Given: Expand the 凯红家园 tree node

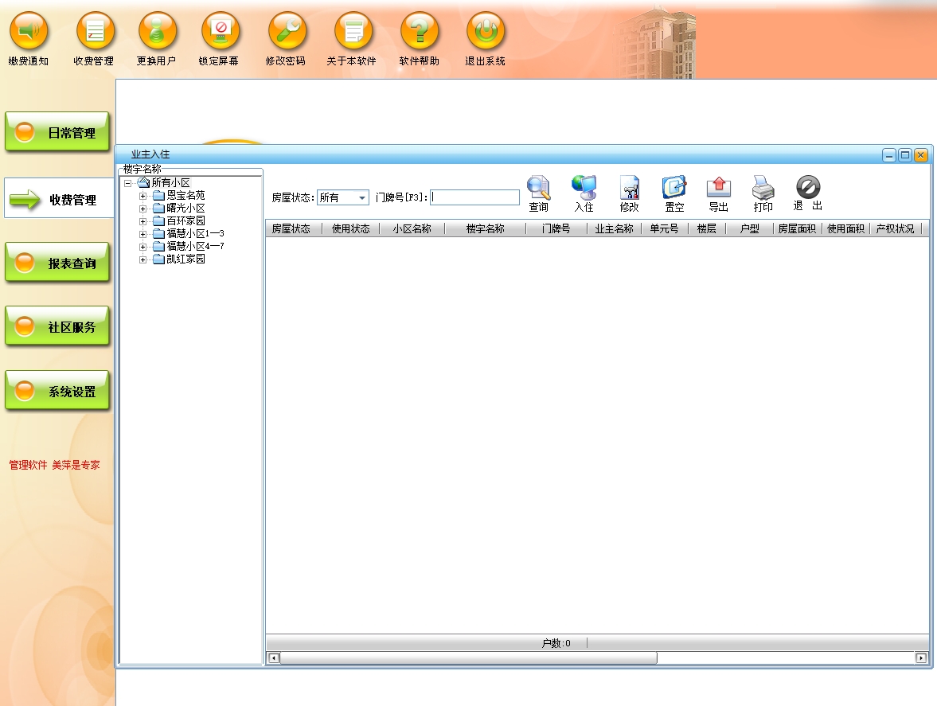Looking at the screenshot, I should click(143, 259).
